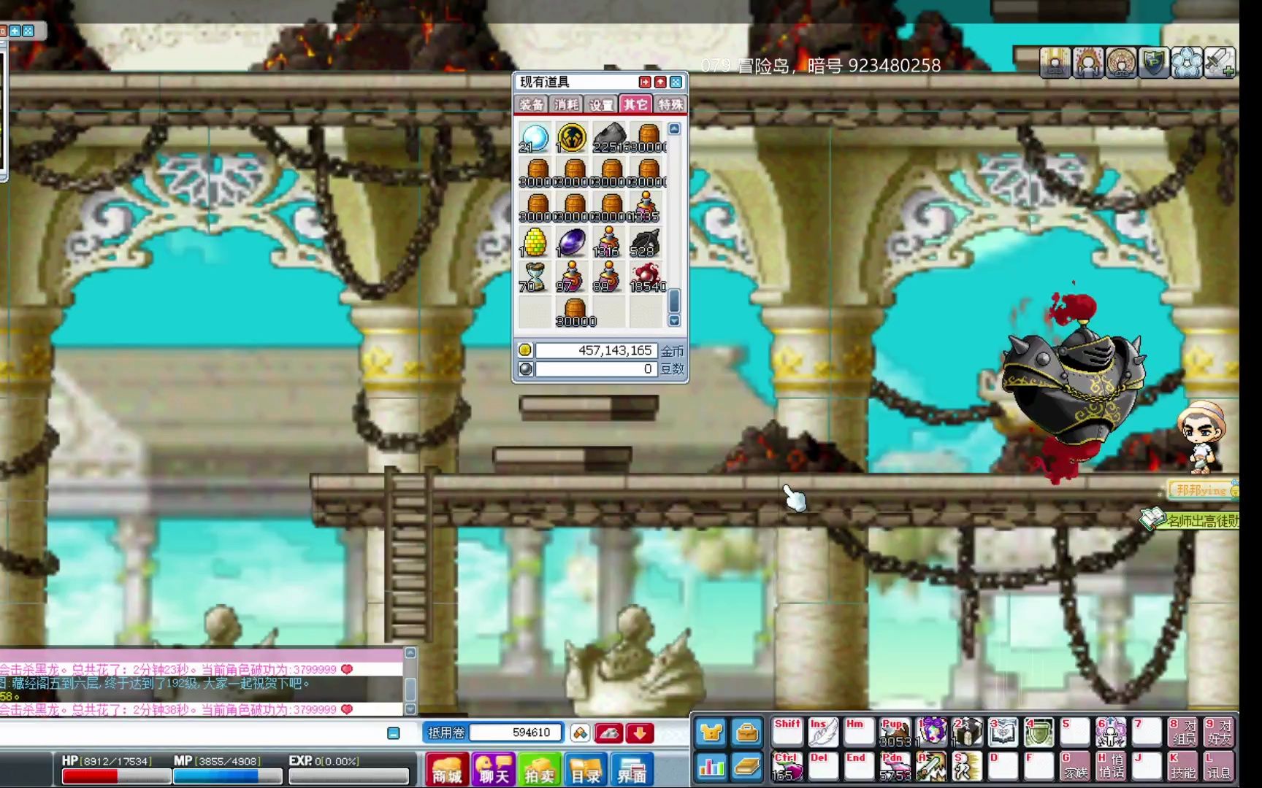1262x788 pixels.
Task: Select the potion bottle with quantity 1316
Action: tap(608, 243)
